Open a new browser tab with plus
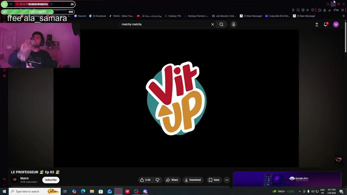Image resolution: width=347 pixels, height=195 pixels. point(51,4)
